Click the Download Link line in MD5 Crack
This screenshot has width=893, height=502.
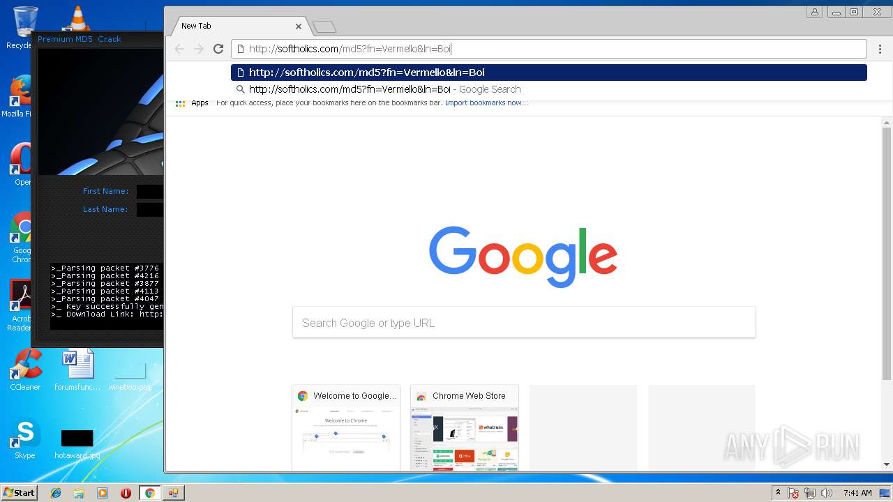(x=107, y=314)
